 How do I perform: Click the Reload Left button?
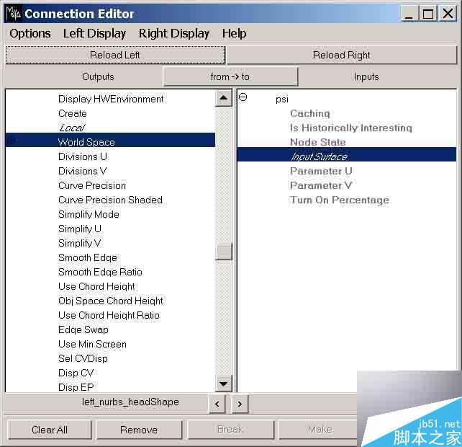(x=115, y=55)
